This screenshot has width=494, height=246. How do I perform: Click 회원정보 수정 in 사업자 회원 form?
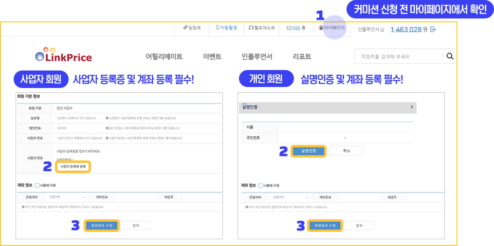pyautogui.click(x=102, y=226)
